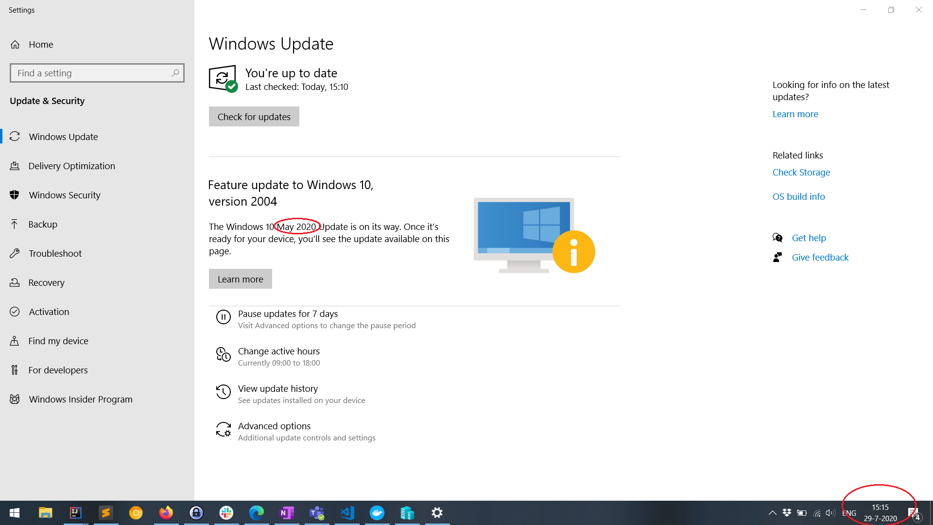Image resolution: width=933 pixels, height=525 pixels.
Task: Click the ENG language indicator
Action: pos(849,513)
